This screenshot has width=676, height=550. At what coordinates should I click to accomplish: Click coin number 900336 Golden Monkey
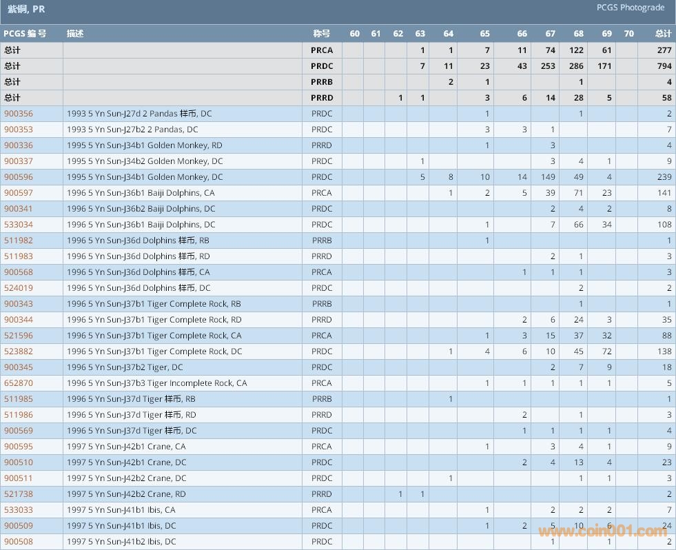click(x=19, y=145)
